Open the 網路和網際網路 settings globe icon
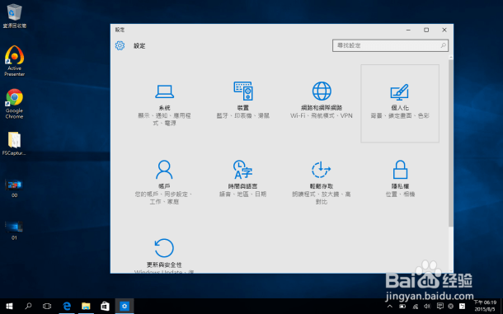Image resolution: width=503 pixels, height=314 pixels. pyautogui.click(x=322, y=91)
